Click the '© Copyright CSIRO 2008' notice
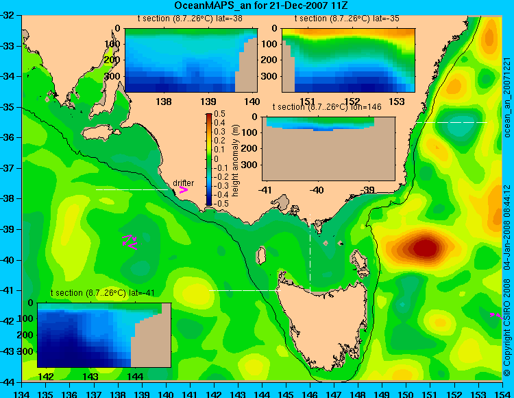The height and width of the screenshot is (398, 514). click(507, 327)
